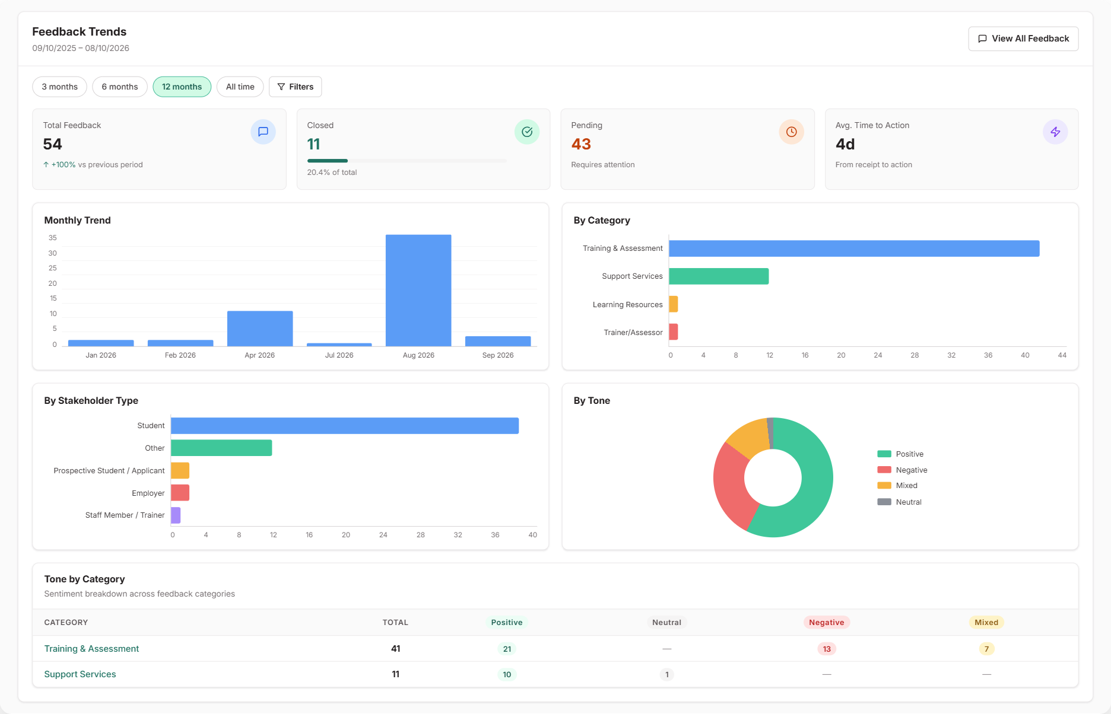The height and width of the screenshot is (714, 1111).
Task: Click the Sep 2026 bar in Monthly Trend
Action: click(x=498, y=341)
